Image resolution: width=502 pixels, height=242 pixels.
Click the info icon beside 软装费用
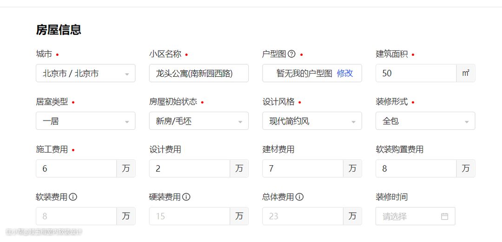tap(73, 197)
